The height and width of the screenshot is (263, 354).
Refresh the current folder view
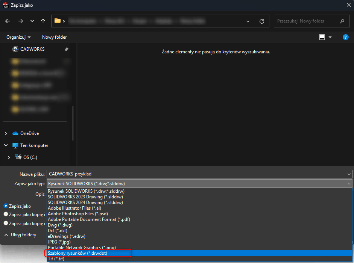tap(262, 21)
